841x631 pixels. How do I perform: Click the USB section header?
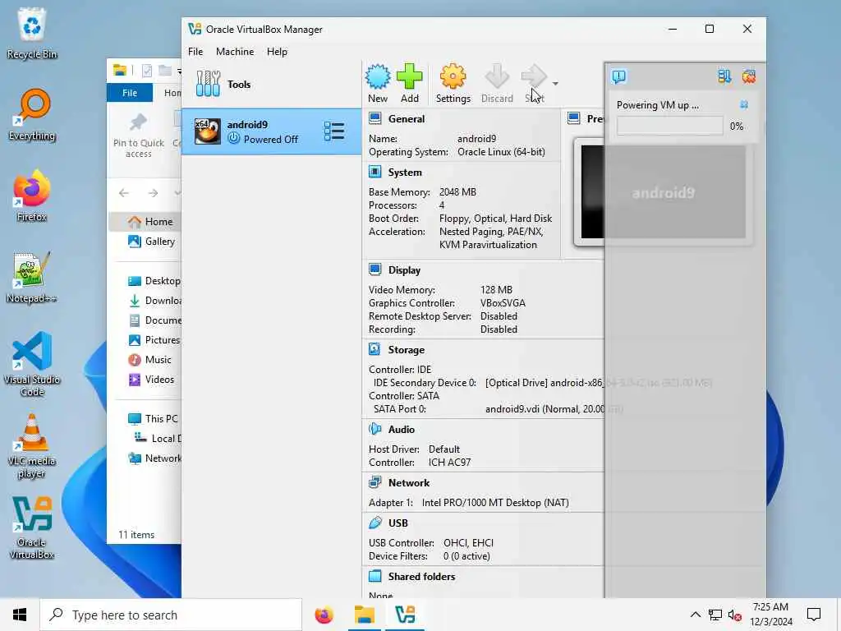398,523
